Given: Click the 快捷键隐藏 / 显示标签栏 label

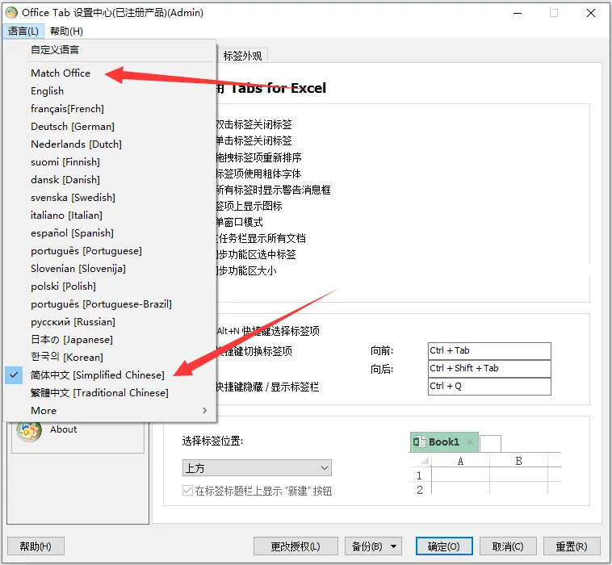Looking at the screenshot, I should click(x=267, y=387).
